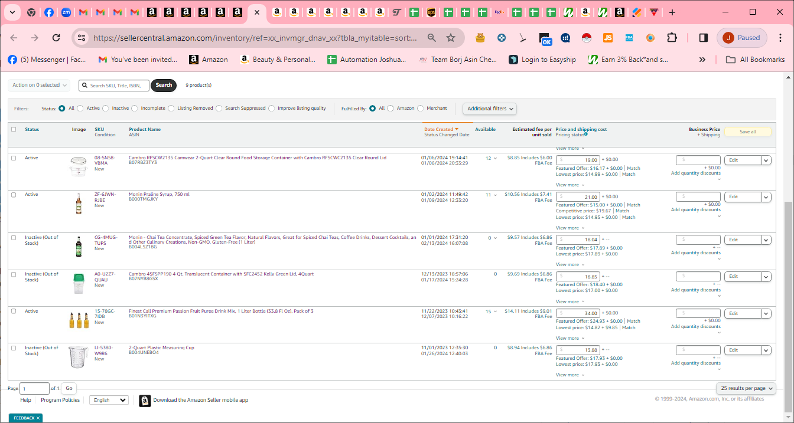The width and height of the screenshot is (794, 423).
Task: Expand available quantity 12 chevron for Cambro RFSCW2135
Action: [x=496, y=158]
